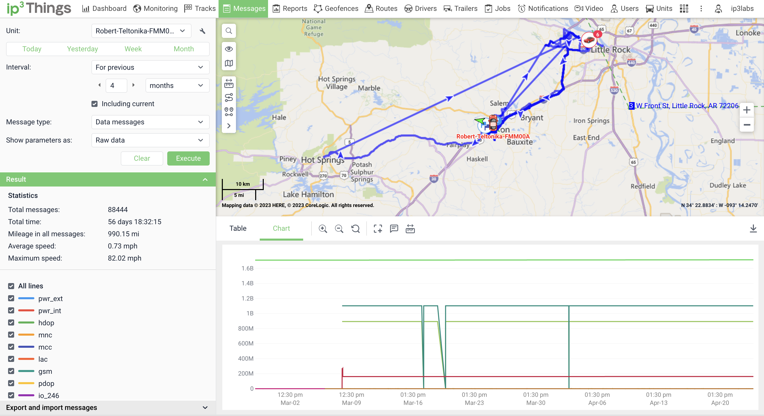Screen dimensions: 764x416
Task: Click the Clear button
Action: pyautogui.click(x=142, y=158)
